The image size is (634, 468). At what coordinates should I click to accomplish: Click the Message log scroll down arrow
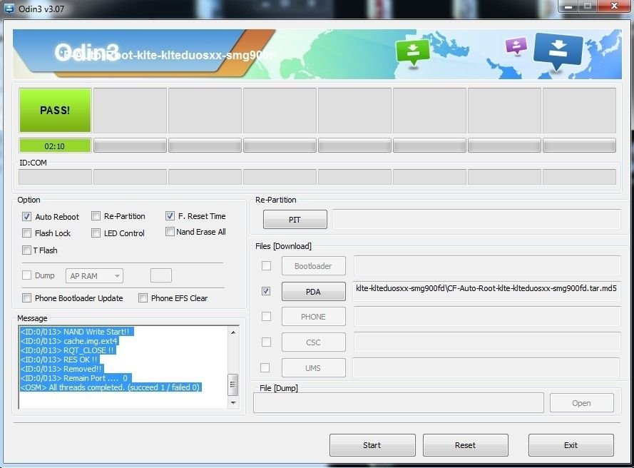click(233, 402)
